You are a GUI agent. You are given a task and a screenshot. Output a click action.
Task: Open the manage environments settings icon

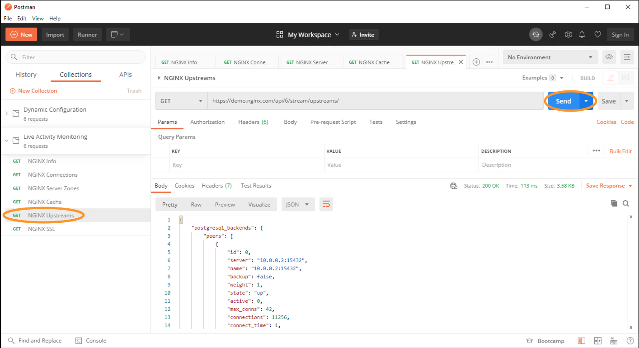[627, 57]
